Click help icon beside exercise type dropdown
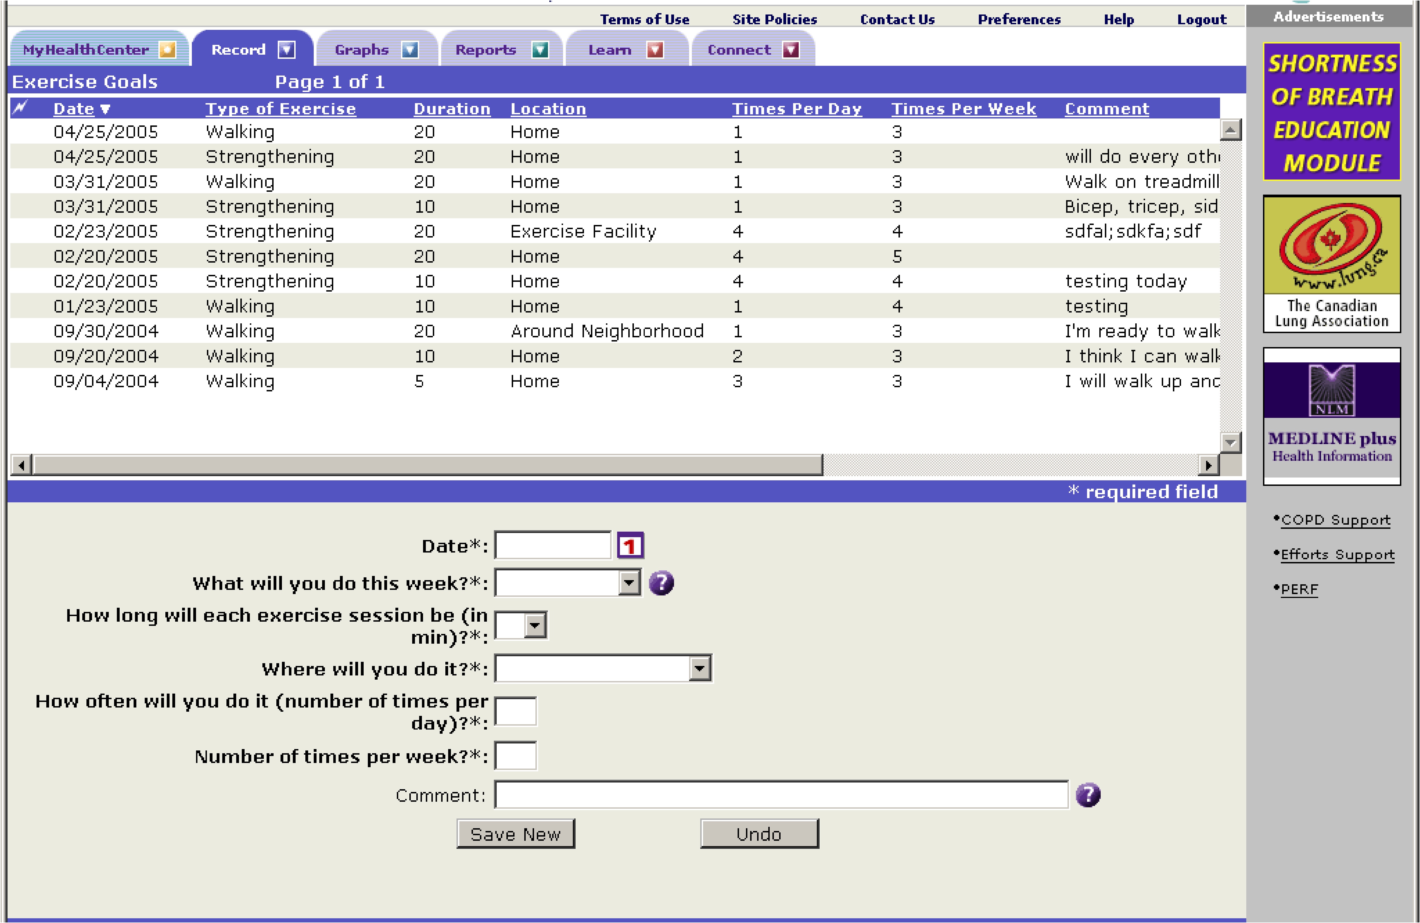This screenshot has height=923, width=1420. coord(661,583)
